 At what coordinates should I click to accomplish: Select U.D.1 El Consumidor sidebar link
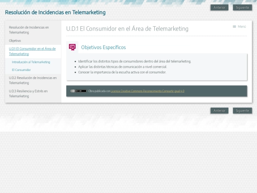tap(32, 51)
